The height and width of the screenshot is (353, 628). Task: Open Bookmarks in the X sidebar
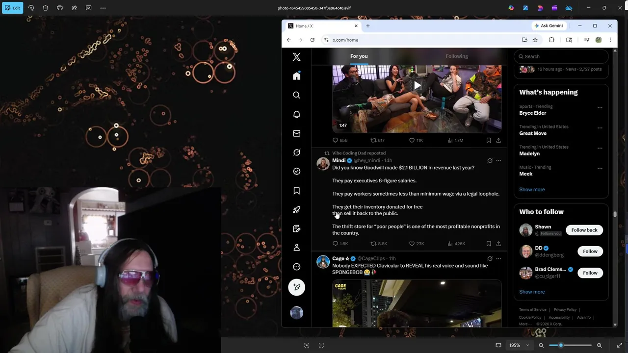(x=296, y=190)
